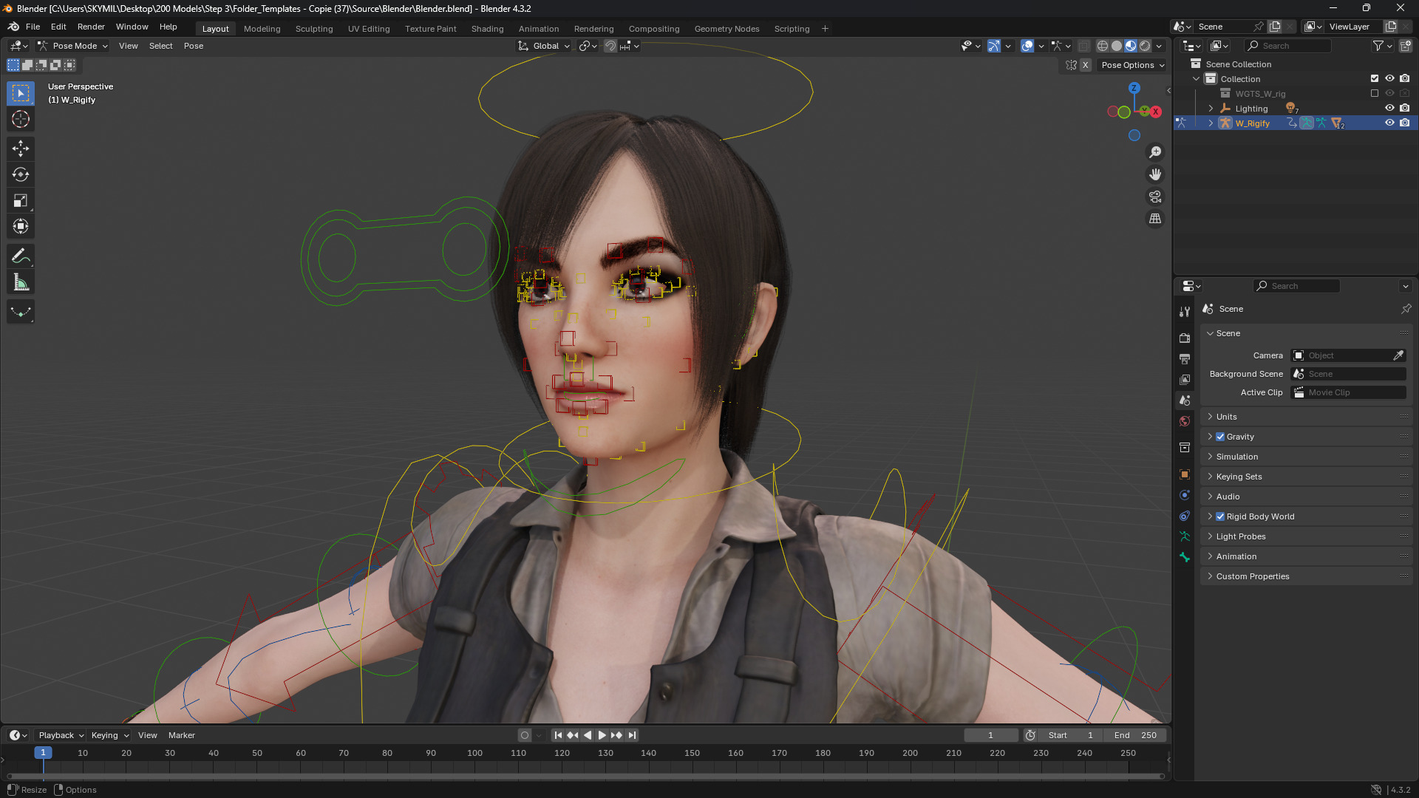This screenshot has width=1419, height=798.
Task: Open the World properties tab
Action: (x=1185, y=421)
